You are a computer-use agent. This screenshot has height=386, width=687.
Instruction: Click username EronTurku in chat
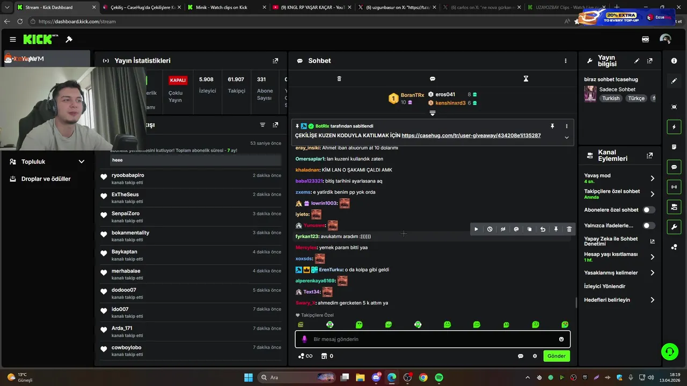pyautogui.click(x=331, y=270)
